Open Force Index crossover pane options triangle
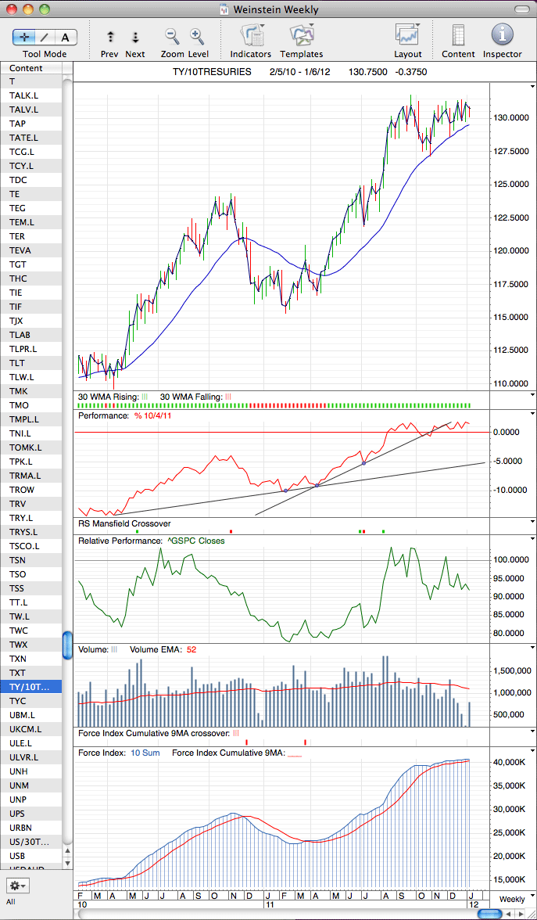The height and width of the screenshot is (920, 537). tap(532, 731)
